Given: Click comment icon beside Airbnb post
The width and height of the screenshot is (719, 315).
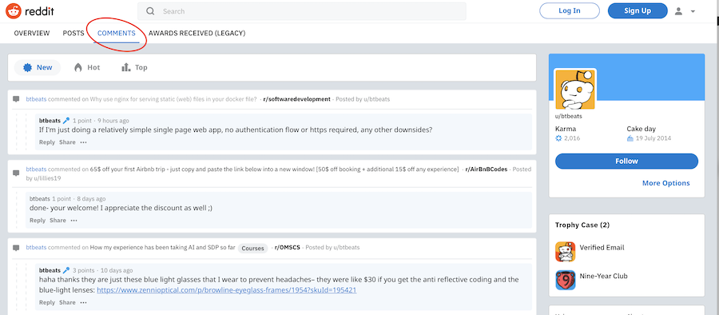Looking at the screenshot, I should (17, 173).
